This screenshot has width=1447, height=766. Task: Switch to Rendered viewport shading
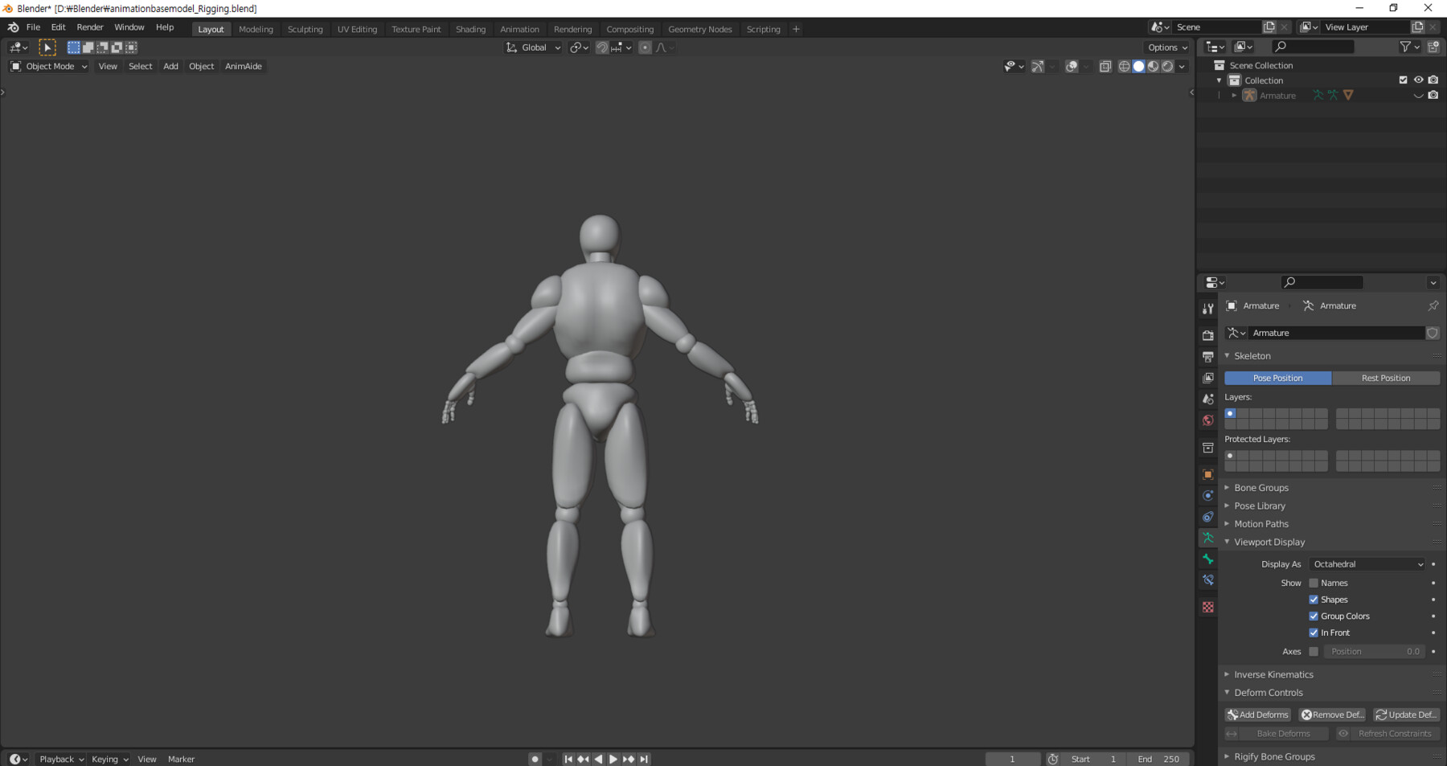pos(1166,67)
